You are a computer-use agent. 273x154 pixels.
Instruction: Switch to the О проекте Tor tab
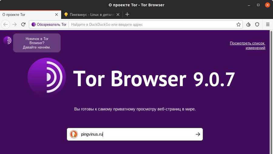tap(30, 15)
